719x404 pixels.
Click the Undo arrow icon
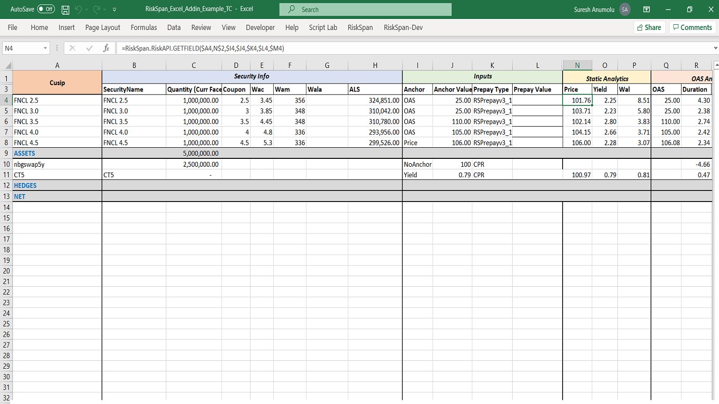(x=78, y=9)
